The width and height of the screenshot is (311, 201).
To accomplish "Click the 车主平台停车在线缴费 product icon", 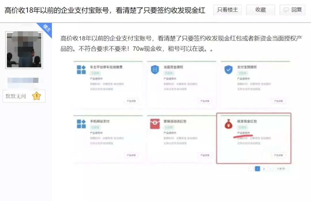I will tap(81, 70).
